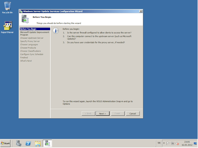Click the Action Center flag tray icon

[168, 143]
